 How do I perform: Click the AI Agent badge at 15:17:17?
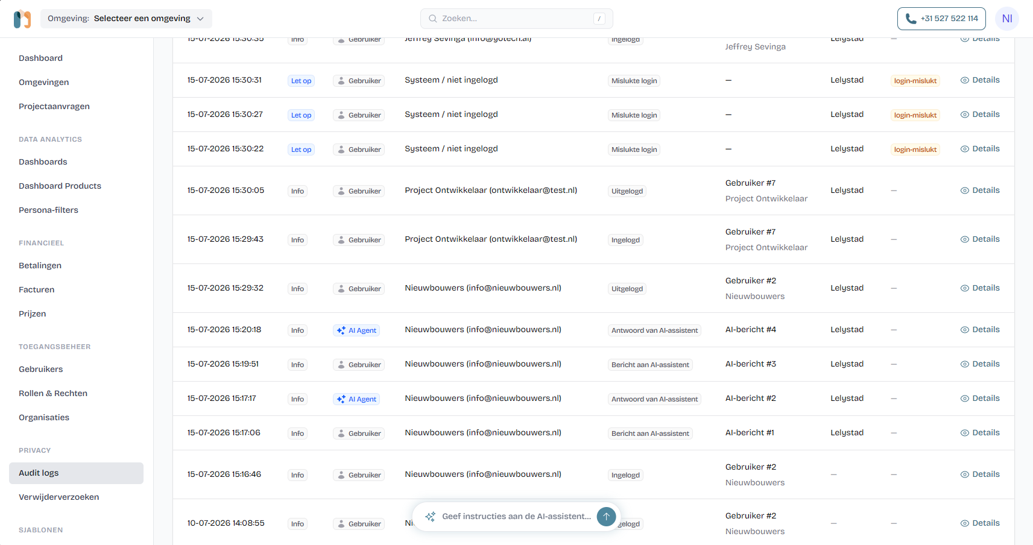pos(356,399)
